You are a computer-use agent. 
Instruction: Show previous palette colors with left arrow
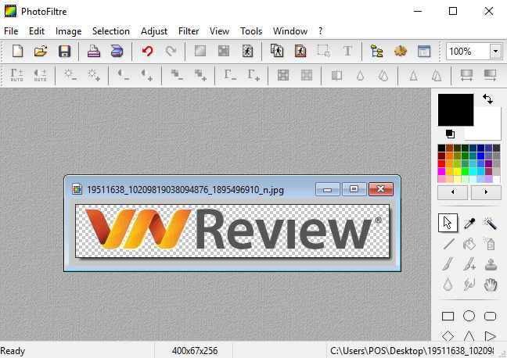(452, 192)
